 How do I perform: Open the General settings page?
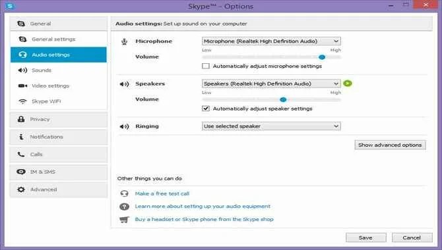(59, 39)
